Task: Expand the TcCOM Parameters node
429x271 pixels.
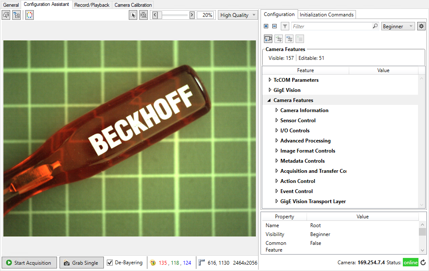Action: 270,80
